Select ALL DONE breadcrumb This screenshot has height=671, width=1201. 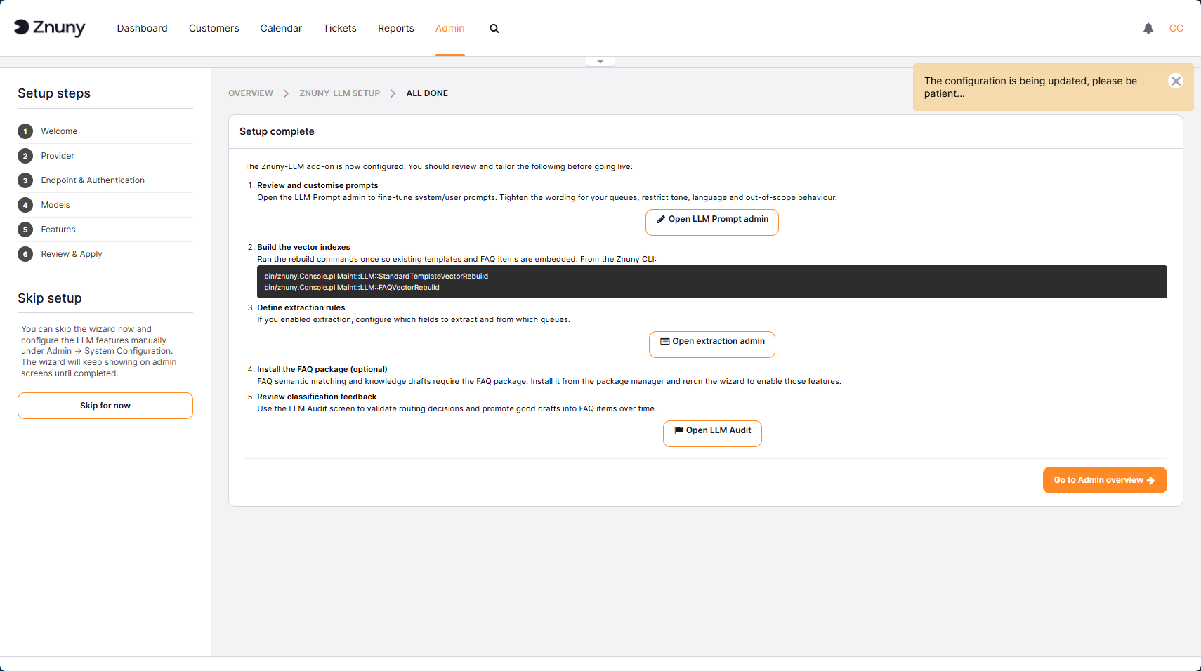tap(427, 93)
